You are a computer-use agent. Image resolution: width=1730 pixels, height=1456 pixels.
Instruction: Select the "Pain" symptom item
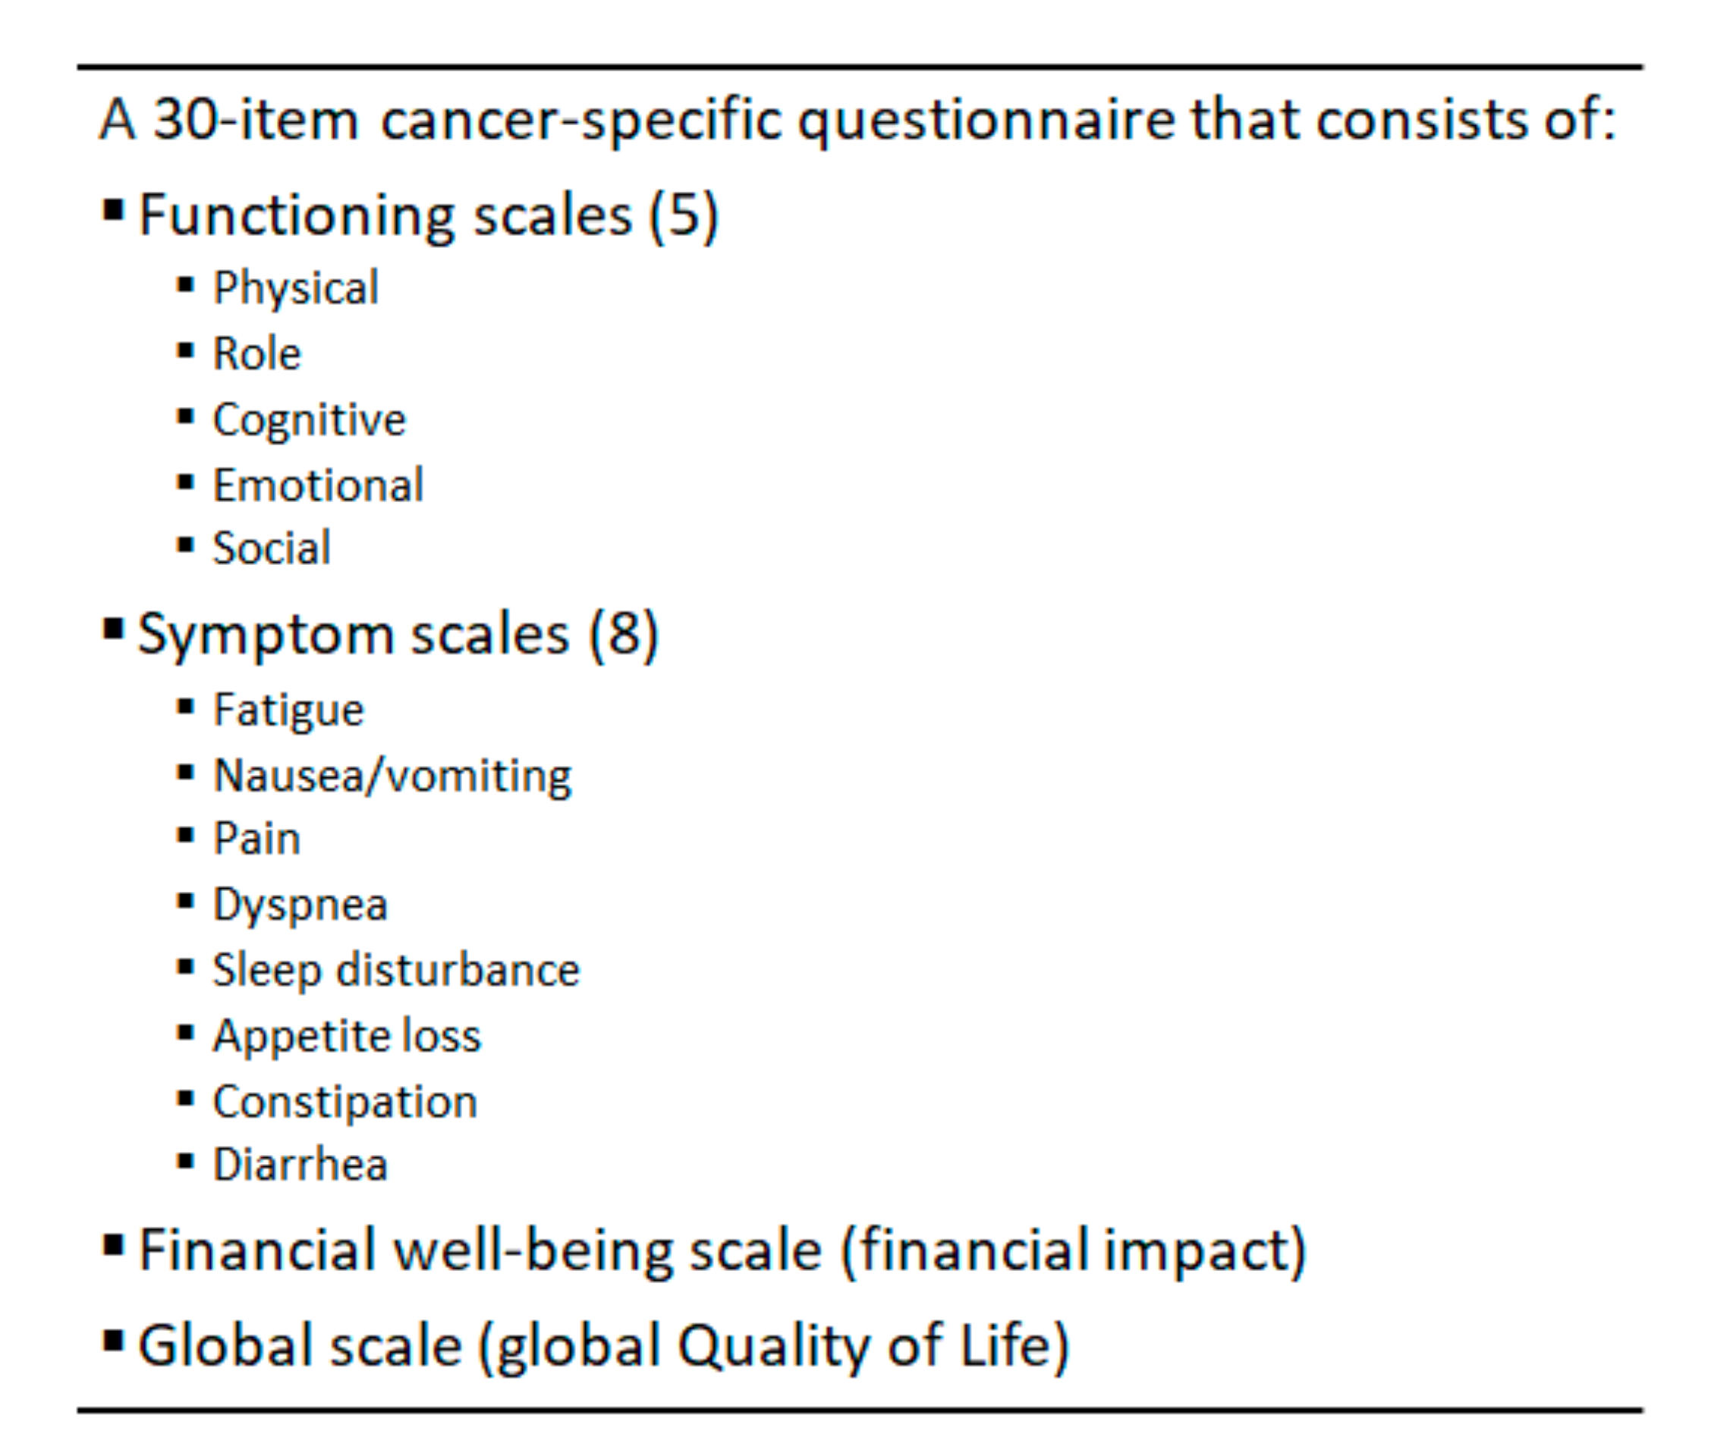pyautogui.click(x=256, y=839)
